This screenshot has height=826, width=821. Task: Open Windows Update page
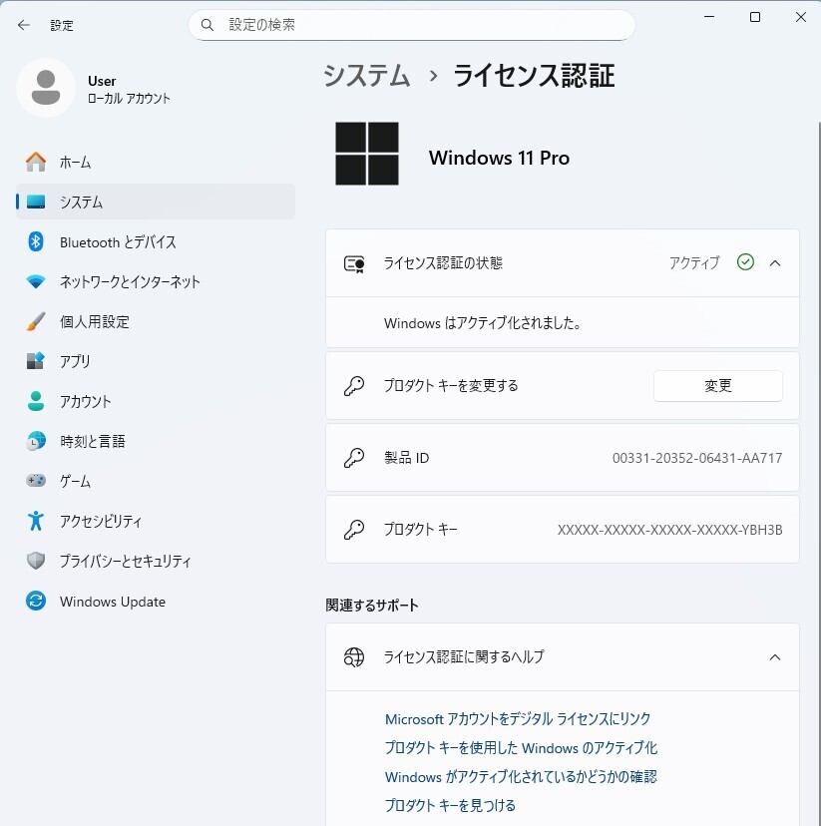point(156,601)
